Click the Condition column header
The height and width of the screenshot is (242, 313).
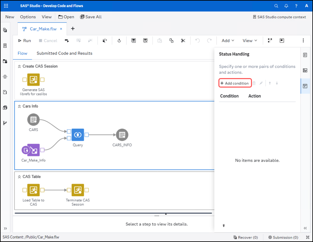tap(229, 96)
